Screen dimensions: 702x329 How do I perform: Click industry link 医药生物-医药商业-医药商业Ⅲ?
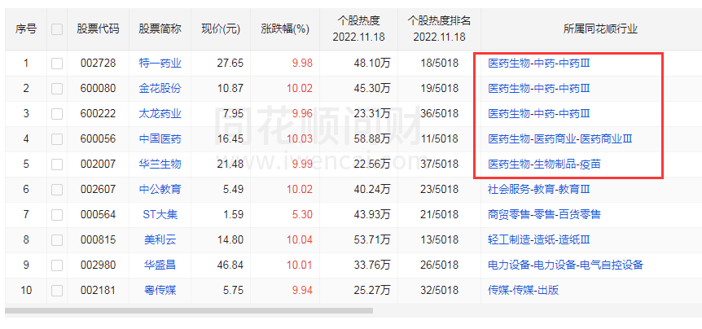pos(559,138)
